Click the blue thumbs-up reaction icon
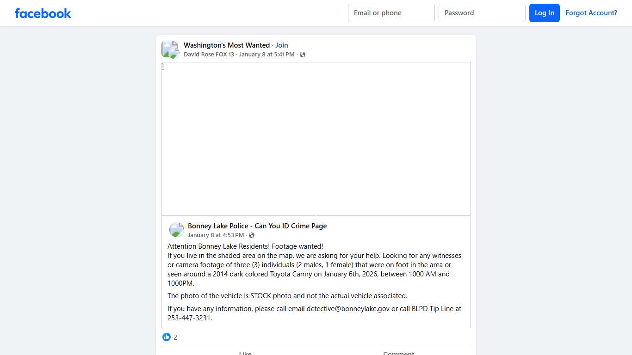632x355 pixels. coord(167,337)
